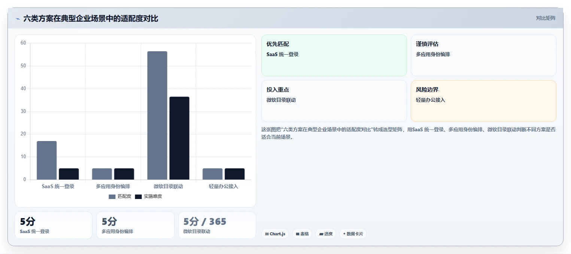571x254 pixels.
Task: Click the 微软目录联动 实施难度 bar
Action: point(179,138)
